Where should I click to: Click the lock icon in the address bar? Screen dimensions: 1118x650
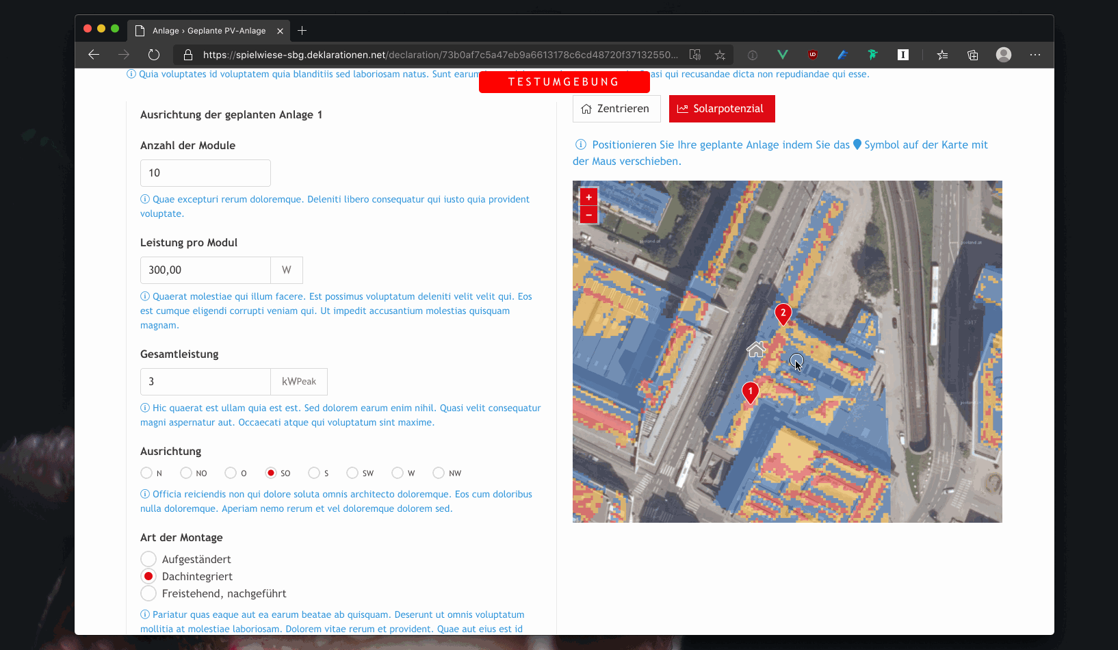(x=187, y=55)
